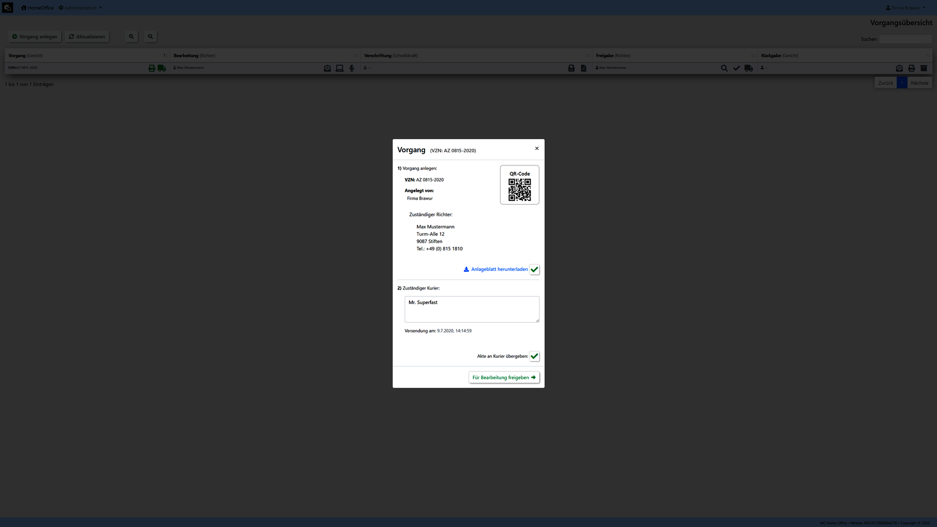Toggle the Anlageblatt herunterladen checkmark box

(534, 269)
